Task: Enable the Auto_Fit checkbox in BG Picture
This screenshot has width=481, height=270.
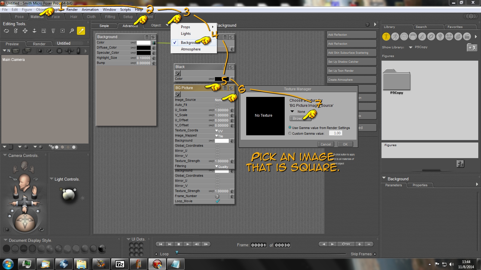Action: pyautogui.click(x=217, y=105)
